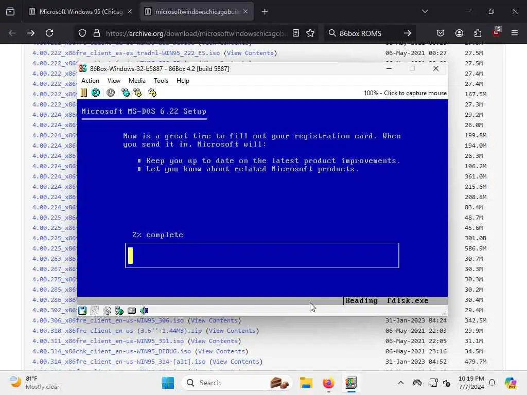This screenshot has width=527, height=395.
Task: View Contents of WIN95_222_ES.iso
Action: (251, 53)
